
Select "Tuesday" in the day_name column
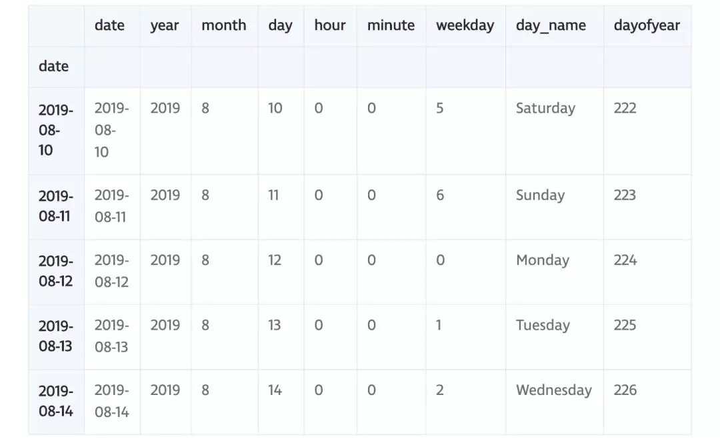pyautogui.click(x=543, y=326)
